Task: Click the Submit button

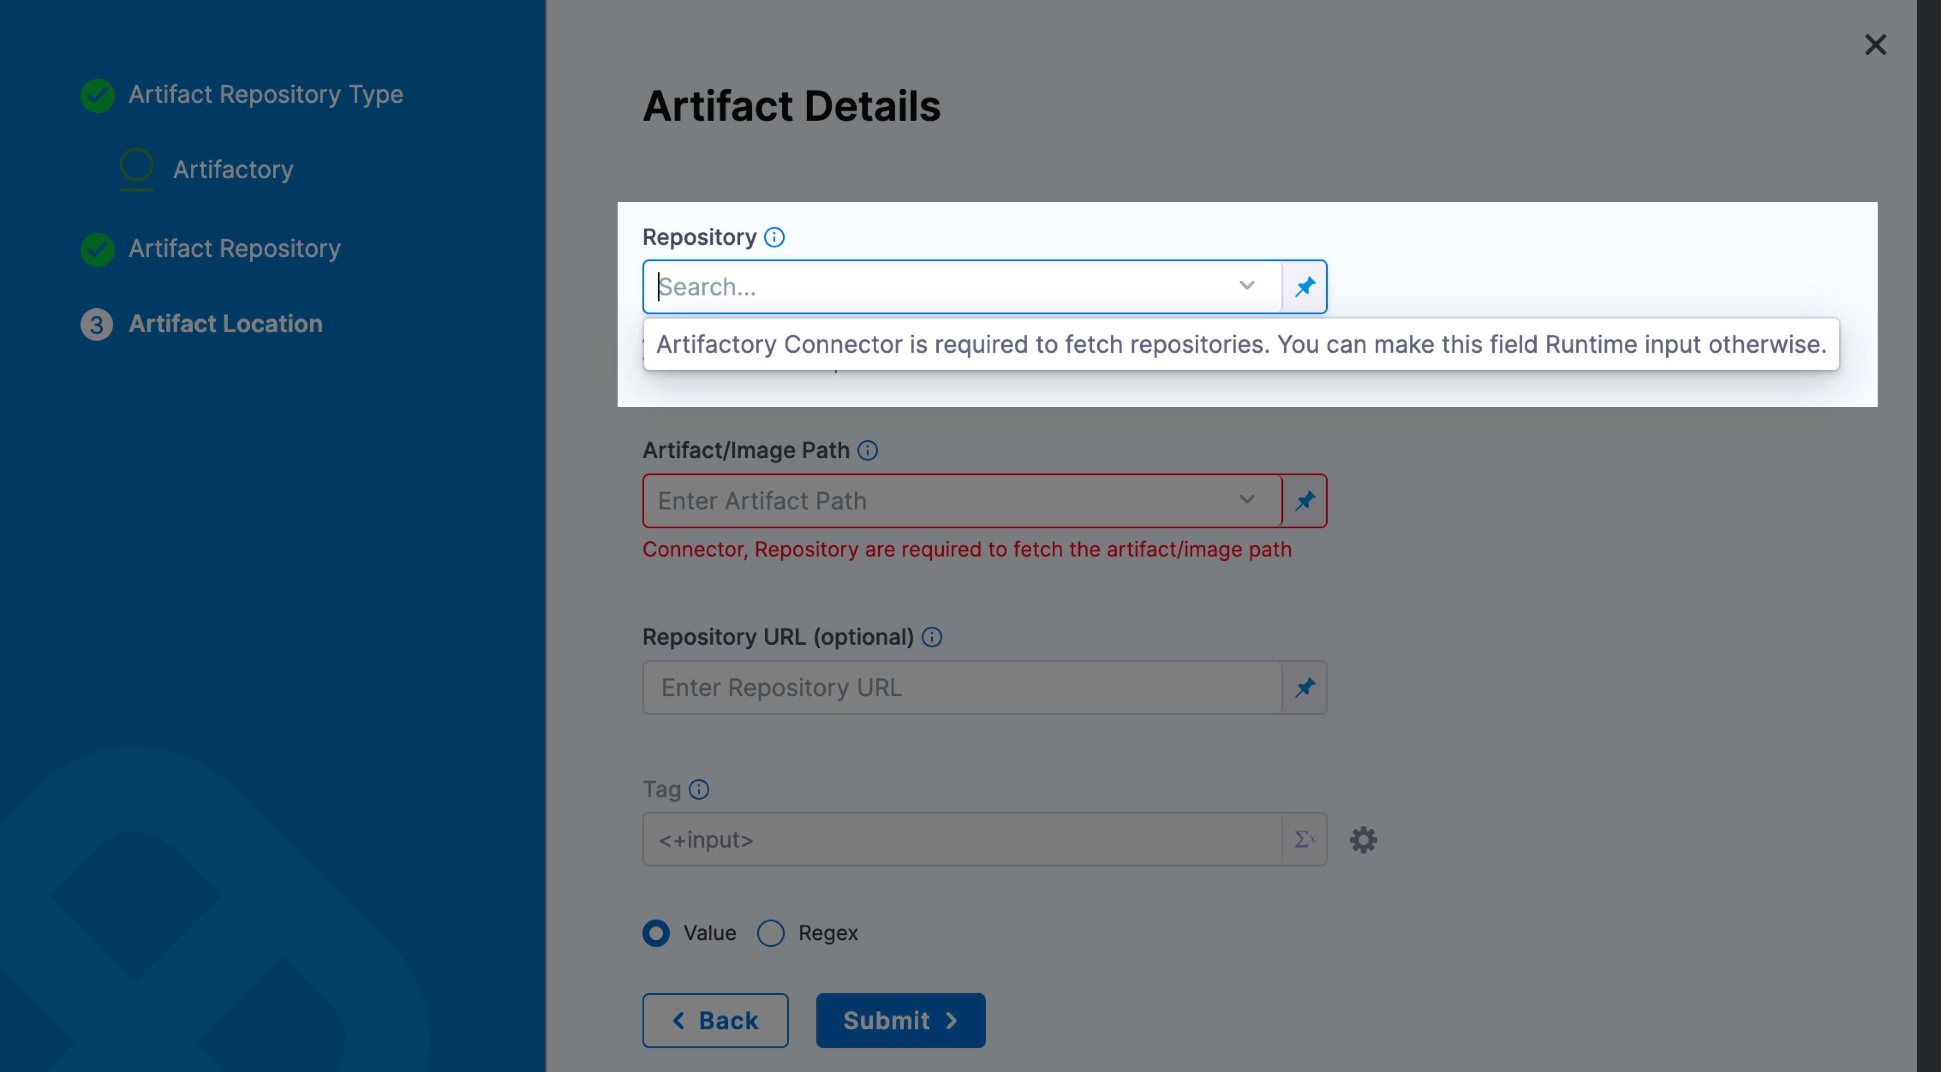Action: coord(900,1021)
